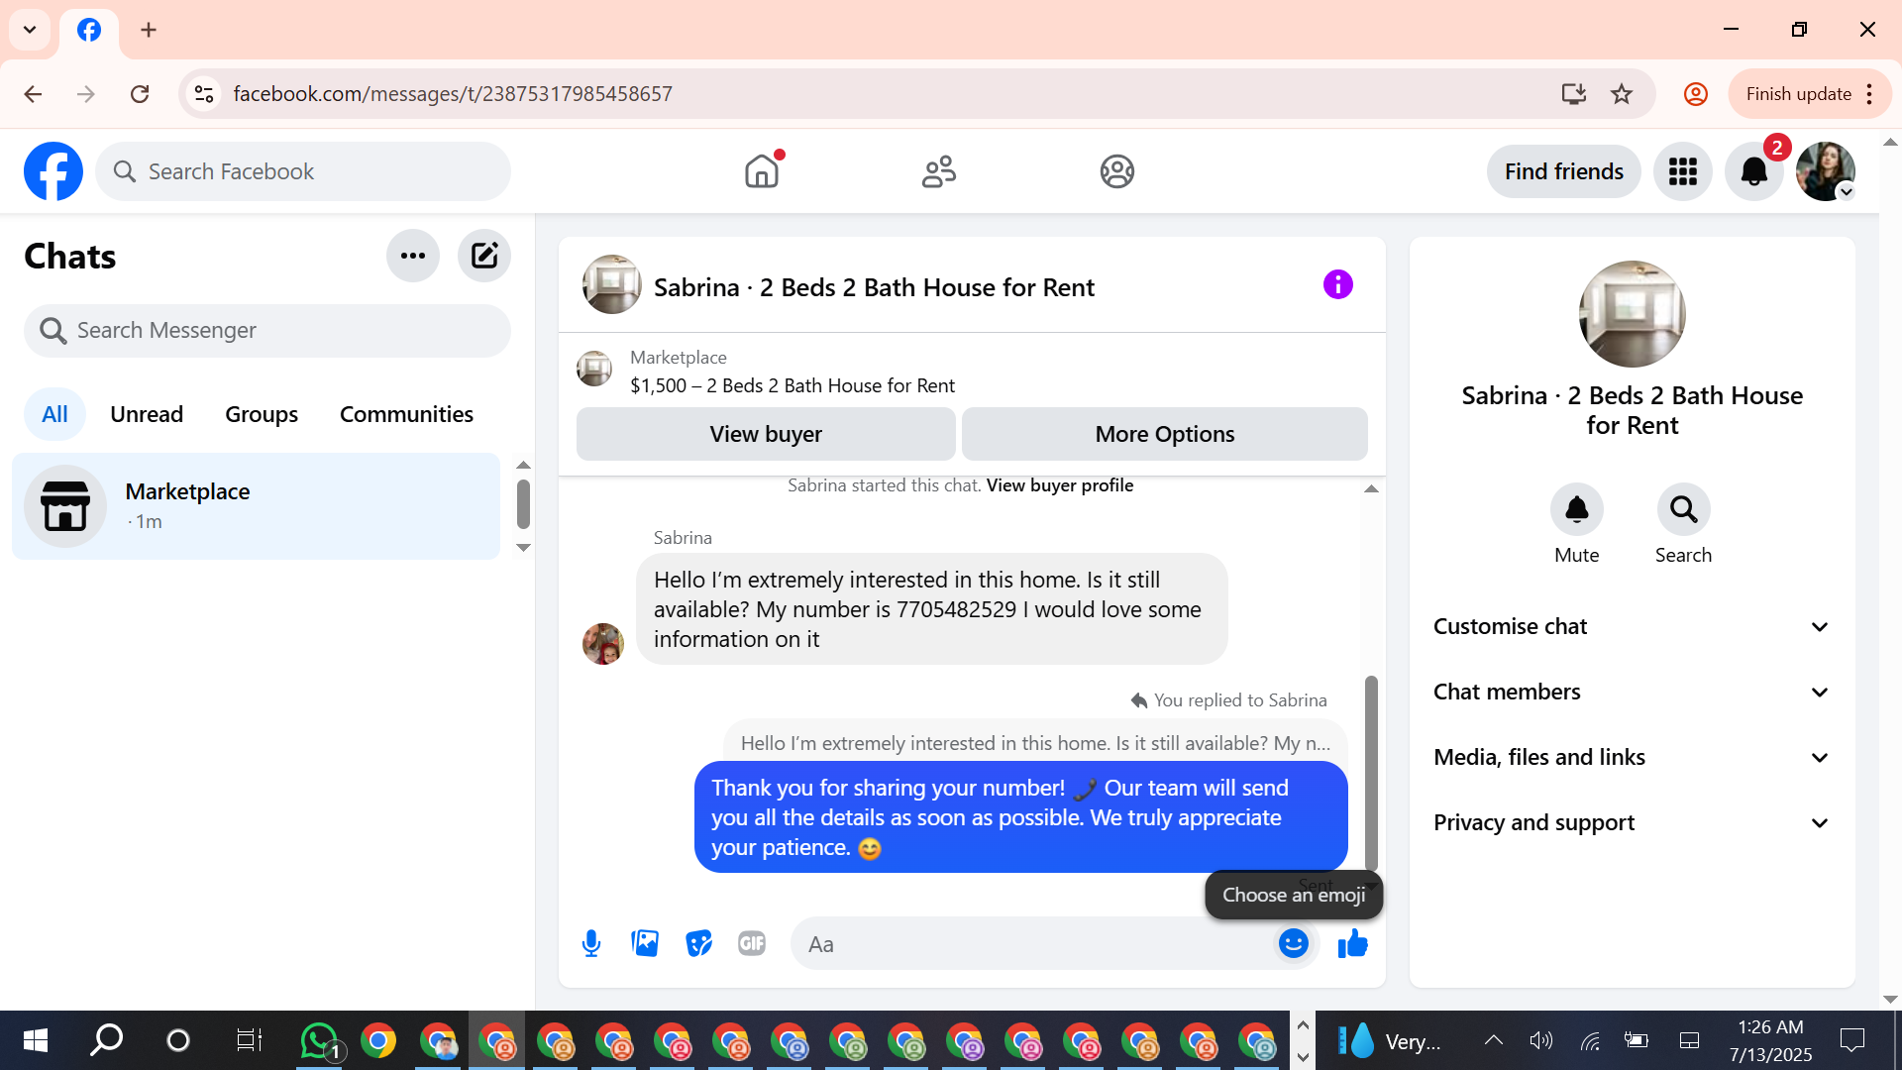
Task: Attach a photo using the image icon
Action: point(645,943)
